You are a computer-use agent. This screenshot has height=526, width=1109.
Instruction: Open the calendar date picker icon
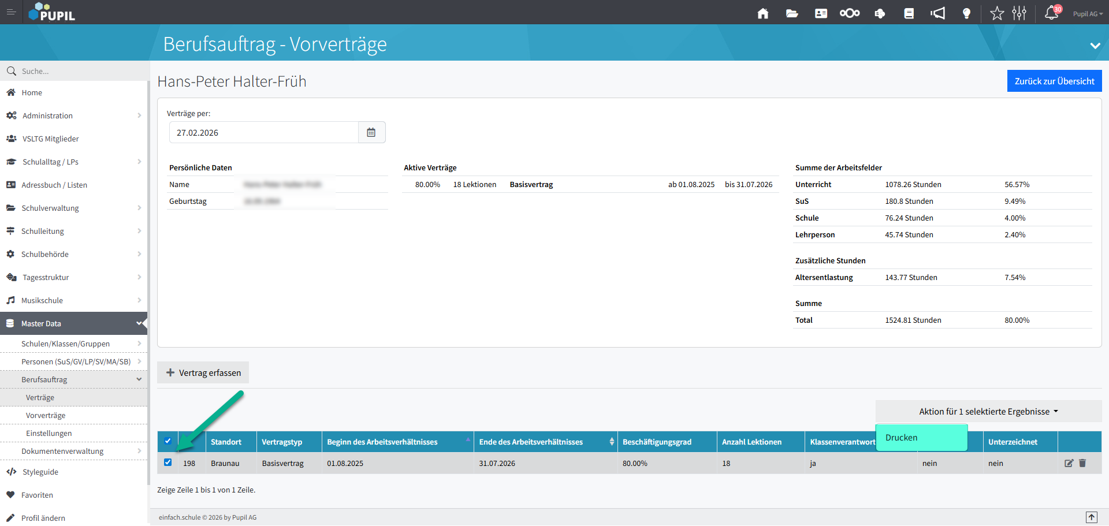pyautogui.click(x=371, y=132)
